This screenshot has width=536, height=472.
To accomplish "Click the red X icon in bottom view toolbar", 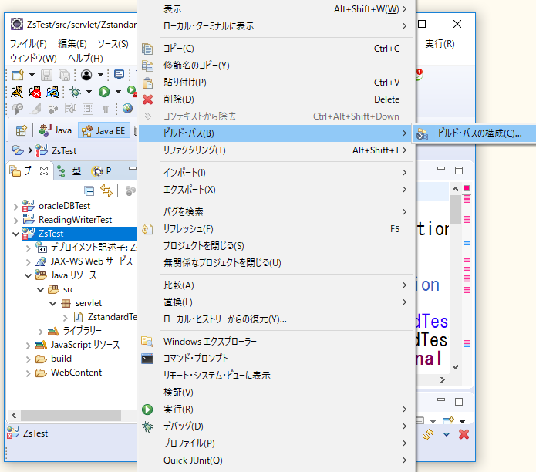I will click(464, 434).
